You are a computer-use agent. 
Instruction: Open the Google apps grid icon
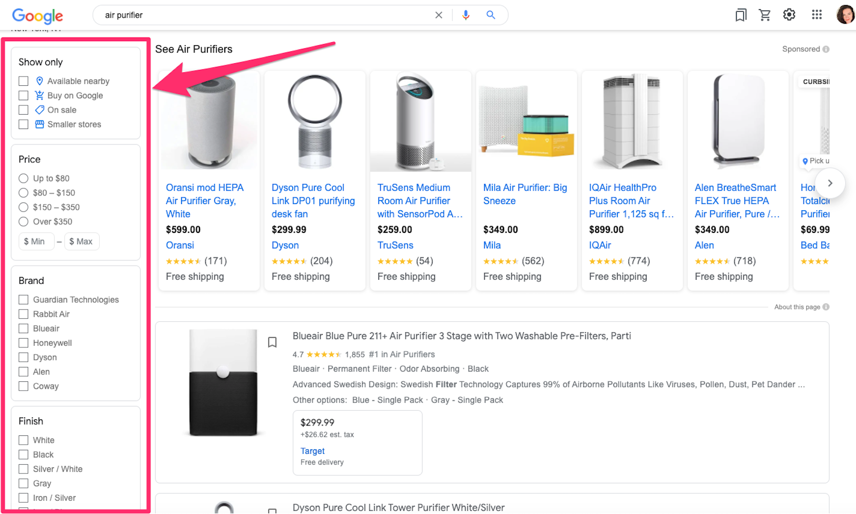tap(817, 15)
